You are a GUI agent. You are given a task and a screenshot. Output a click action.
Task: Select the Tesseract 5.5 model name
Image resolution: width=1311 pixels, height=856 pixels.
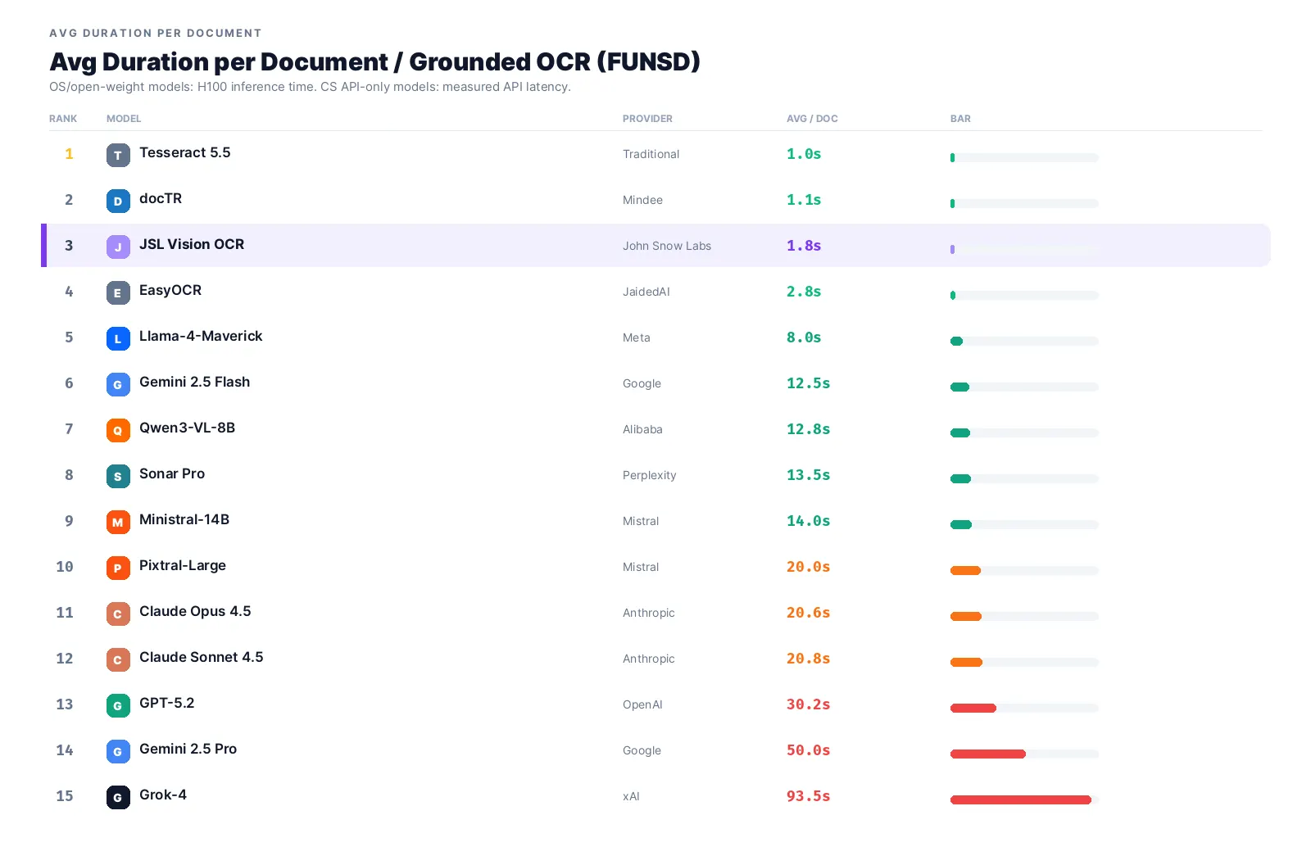[x=185, y=153]
